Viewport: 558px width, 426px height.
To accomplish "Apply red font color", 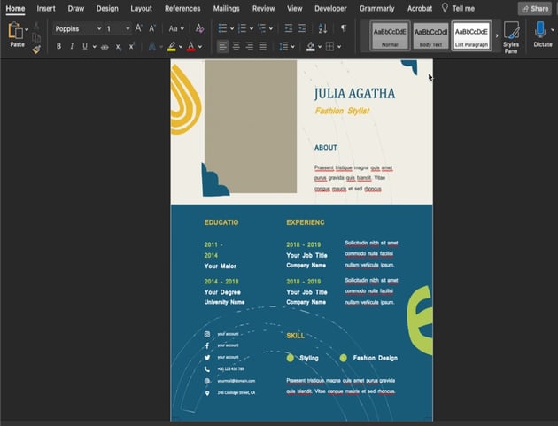I will click(x=191, y=46).
